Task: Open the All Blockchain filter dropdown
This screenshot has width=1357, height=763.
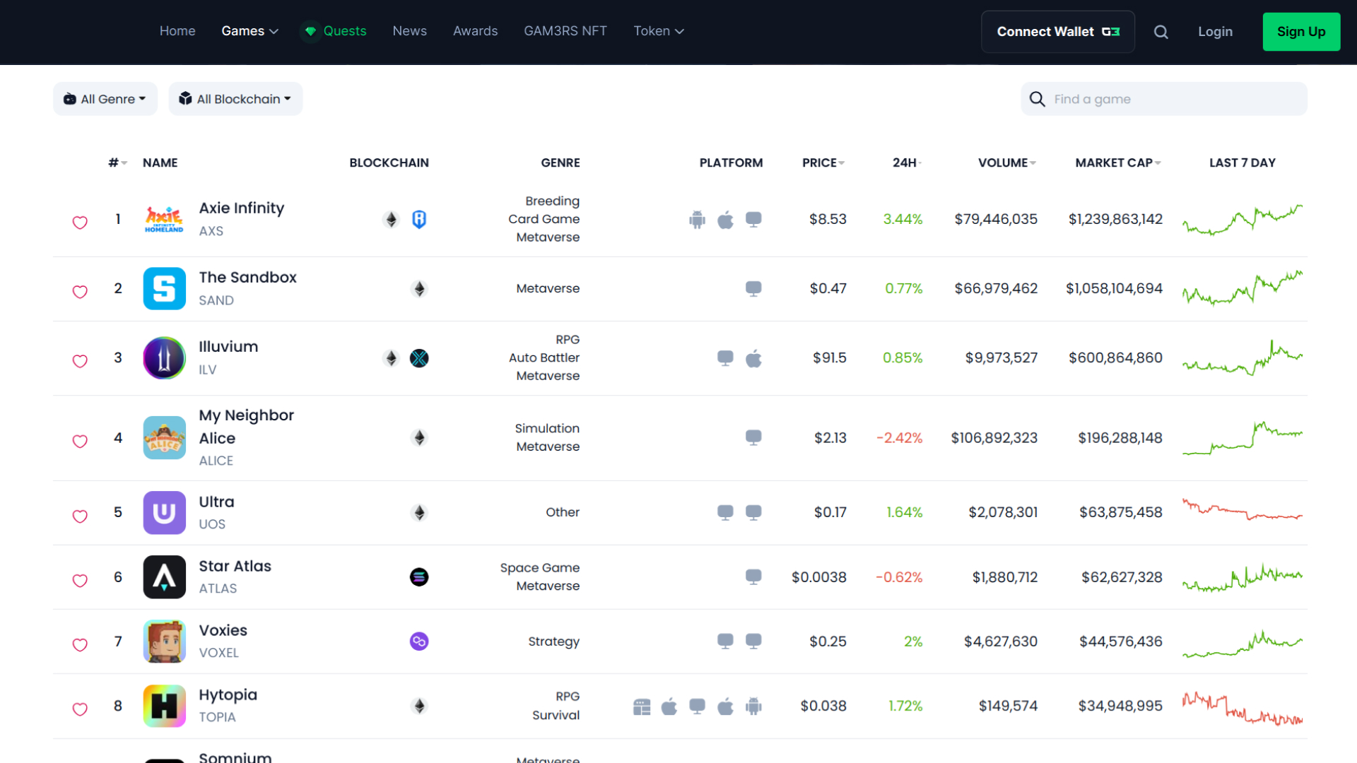Action: point(235,99)
